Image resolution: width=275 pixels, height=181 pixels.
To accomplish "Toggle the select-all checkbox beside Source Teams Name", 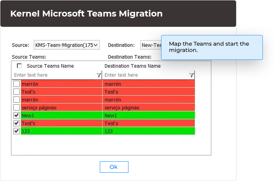I will [19, 66].
